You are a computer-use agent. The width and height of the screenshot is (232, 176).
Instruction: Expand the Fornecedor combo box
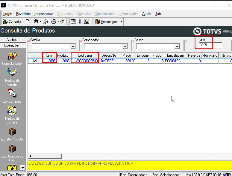click(x=125, y=47)
